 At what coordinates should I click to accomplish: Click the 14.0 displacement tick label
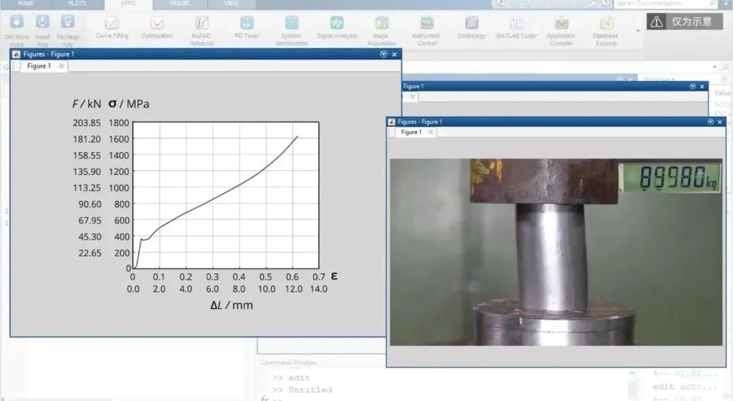click(318, 289)
